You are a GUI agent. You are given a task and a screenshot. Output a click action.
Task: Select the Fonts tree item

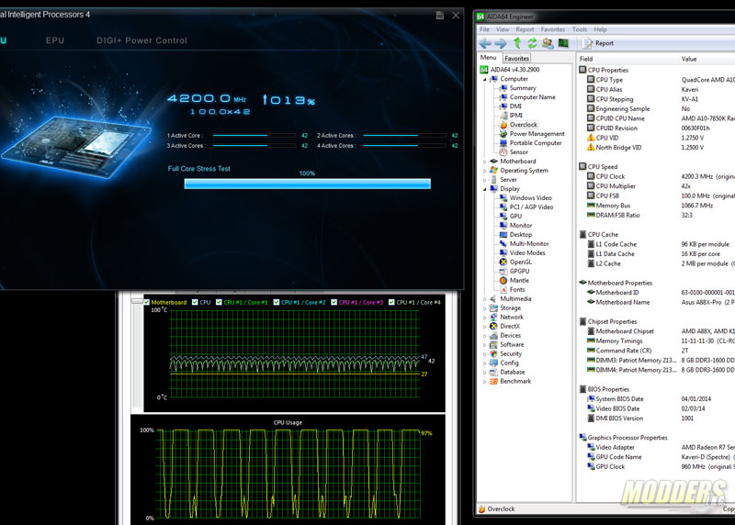point(517,290)
